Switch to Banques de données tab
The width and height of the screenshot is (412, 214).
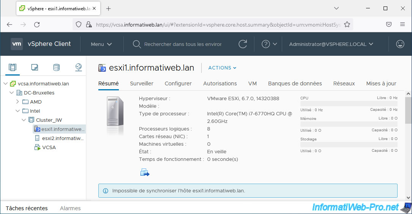click(x=295, y=83)
